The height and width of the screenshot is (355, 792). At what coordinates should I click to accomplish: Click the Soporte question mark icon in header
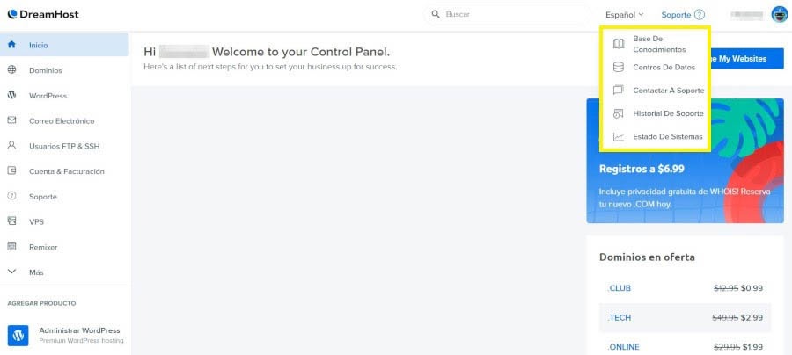pyautogui.click(x=700, y=15)
